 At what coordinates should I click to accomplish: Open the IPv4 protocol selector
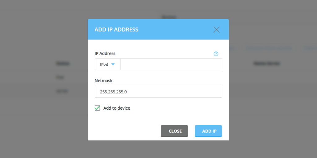(x=107, y=64)
